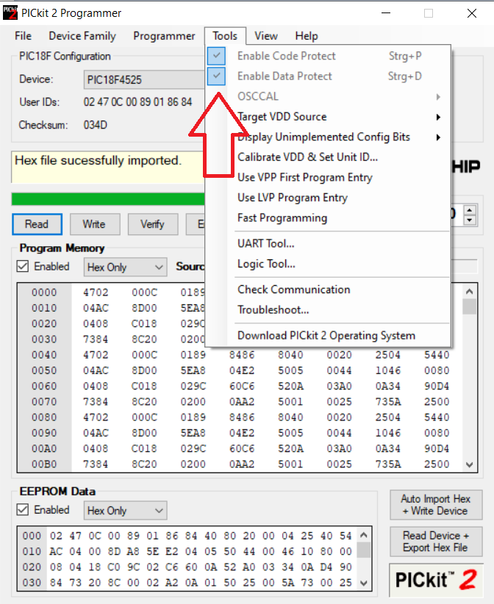Choose Check Communication from Tools menu
This screenshot has width=494, height=604.
[294, 290]
